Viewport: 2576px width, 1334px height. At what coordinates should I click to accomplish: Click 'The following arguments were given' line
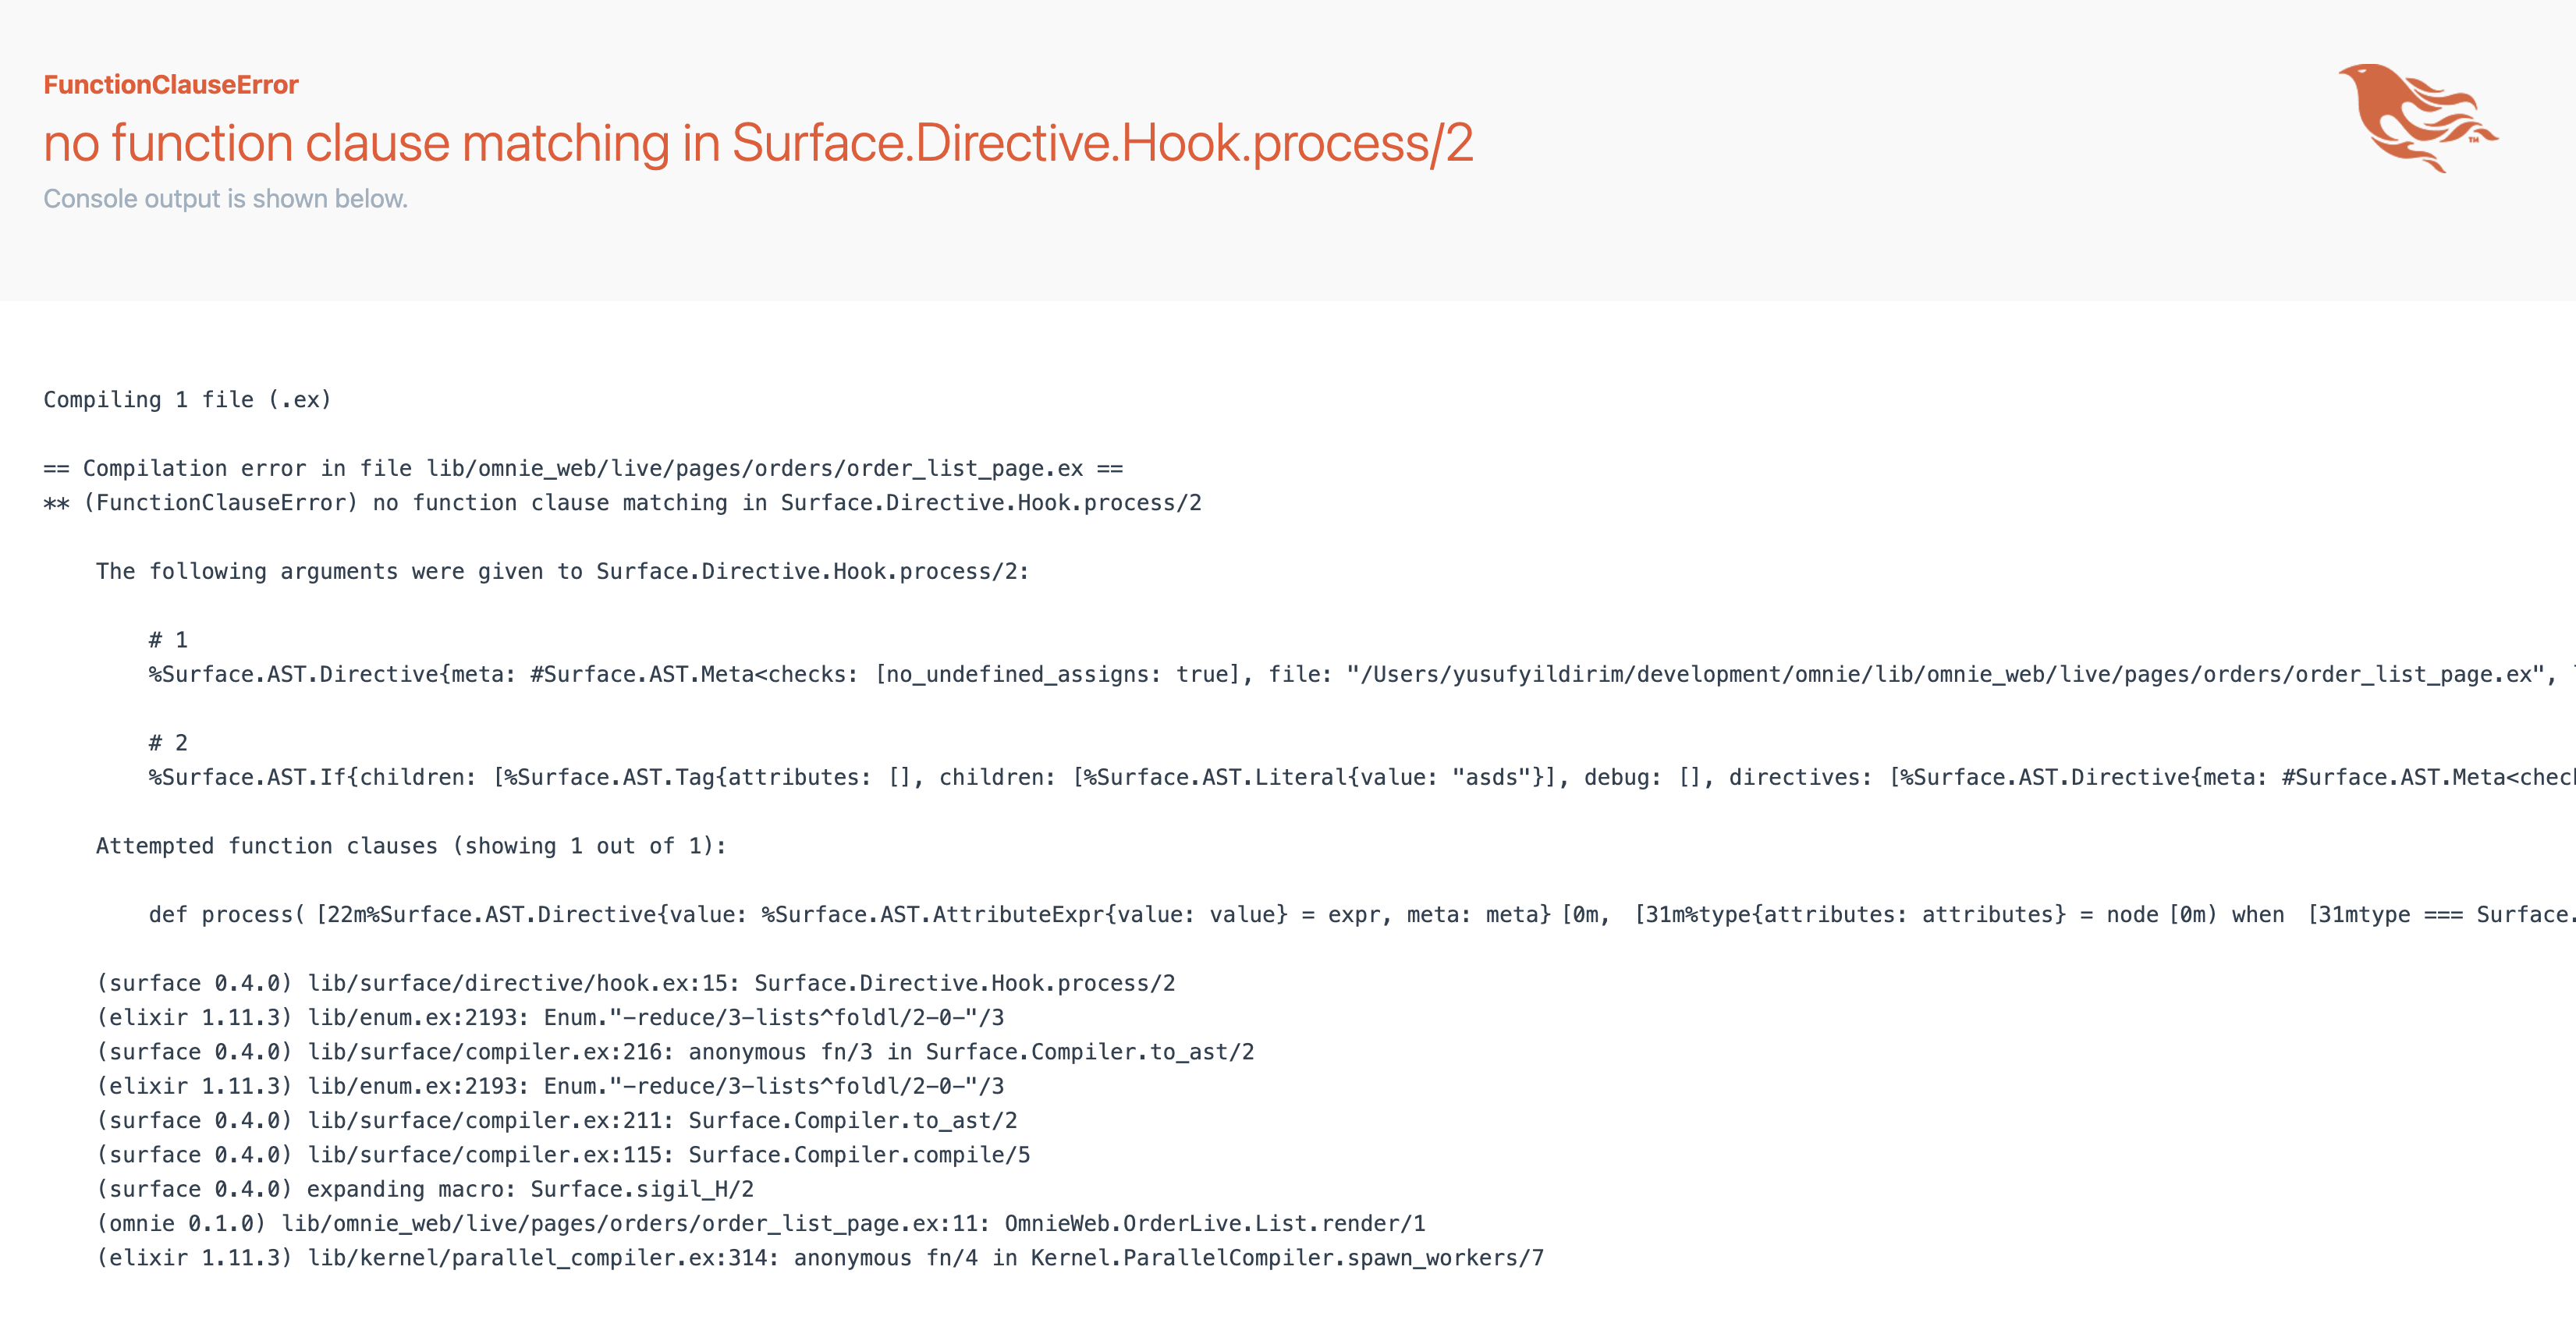pos(562,572)
